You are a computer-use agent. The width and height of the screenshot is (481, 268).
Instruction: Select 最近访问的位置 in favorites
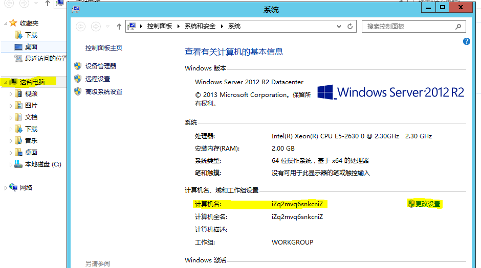pos(46,59)
